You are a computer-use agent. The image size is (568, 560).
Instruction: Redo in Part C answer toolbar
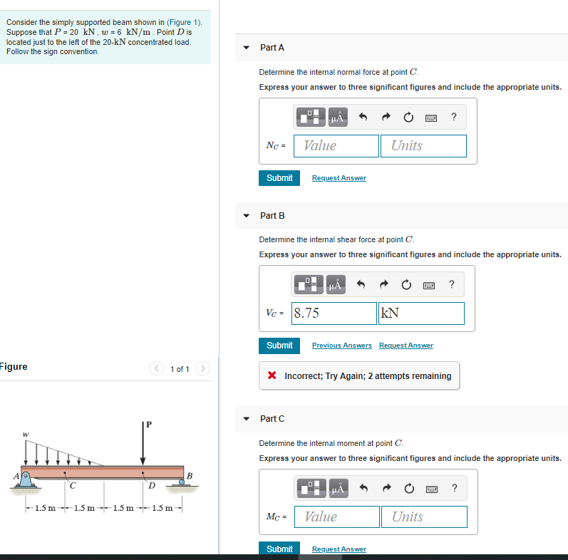click(x=387, y=488)
